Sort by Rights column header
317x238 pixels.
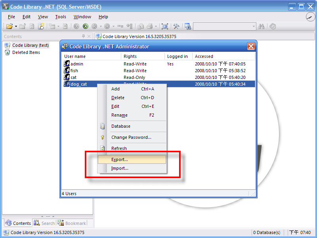point(143,56)
